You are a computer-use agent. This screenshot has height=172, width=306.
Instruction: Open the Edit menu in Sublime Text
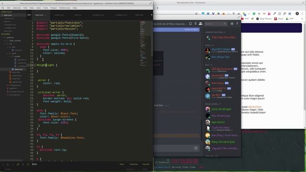point(9,8)
